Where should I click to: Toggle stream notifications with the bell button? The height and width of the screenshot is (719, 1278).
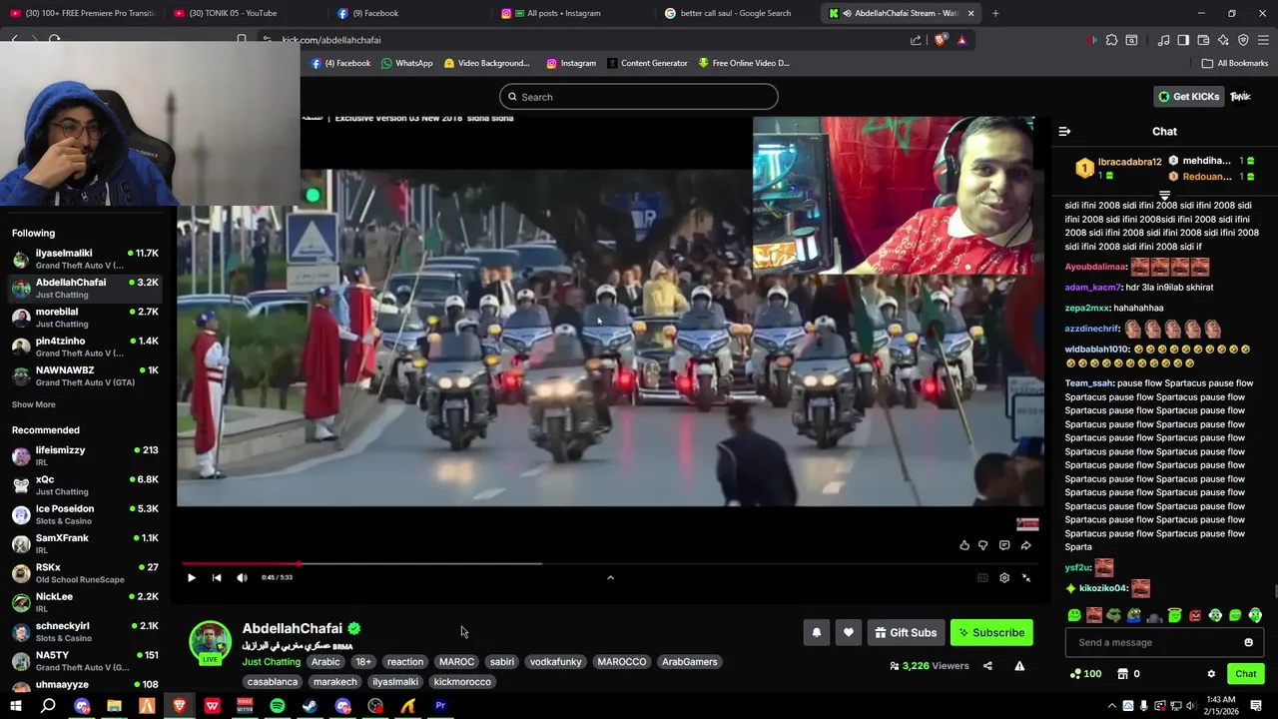817,632
